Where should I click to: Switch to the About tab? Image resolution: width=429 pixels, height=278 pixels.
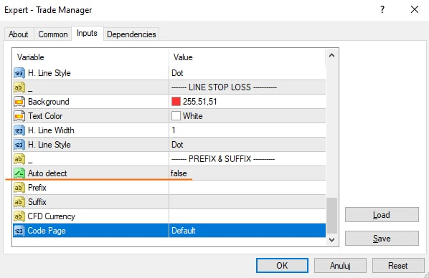[x=19, y=34]
